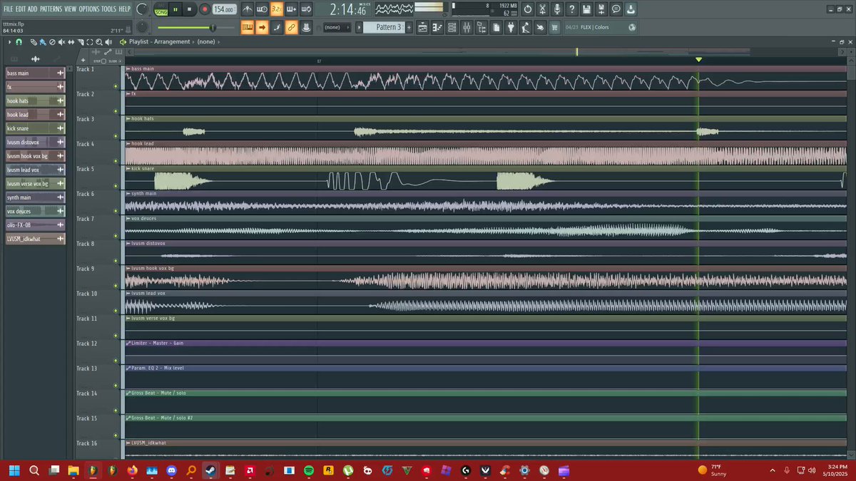Click the save project floppy icon
Screen dimensions: 856x481
(x=586, y=9)
